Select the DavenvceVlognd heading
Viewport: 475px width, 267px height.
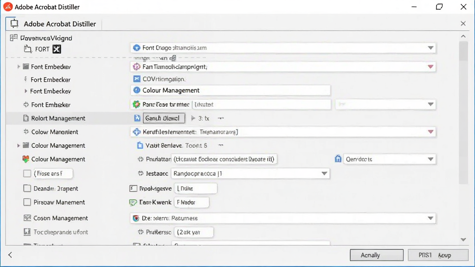click(x=46, y=38)
